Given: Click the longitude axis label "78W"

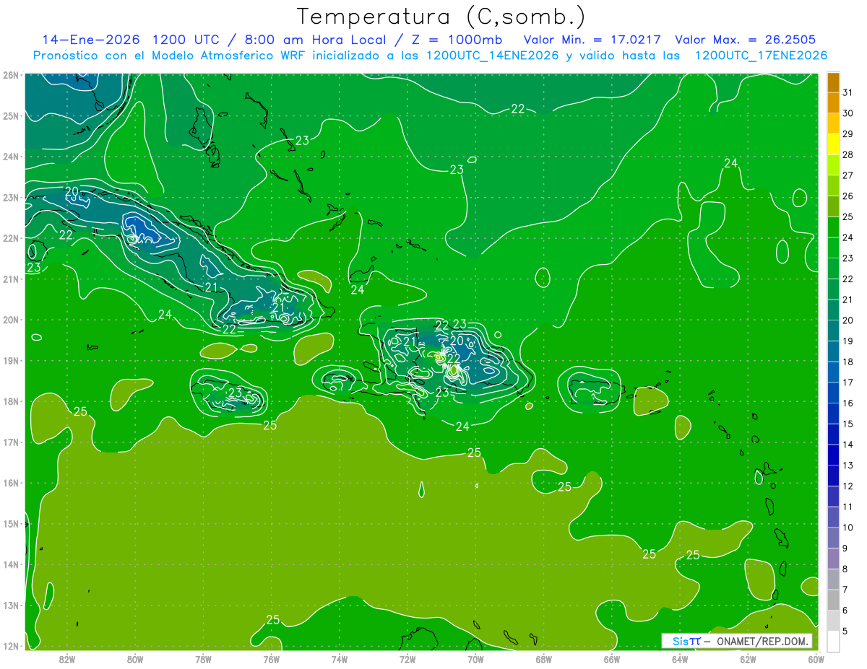Looking at the screenshot, I should click(x=203, y=658).
